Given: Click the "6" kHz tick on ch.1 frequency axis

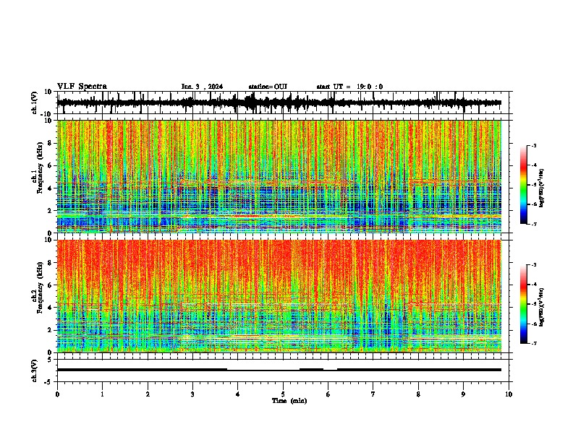Looking at the screenshot, I should click(51, 165).
